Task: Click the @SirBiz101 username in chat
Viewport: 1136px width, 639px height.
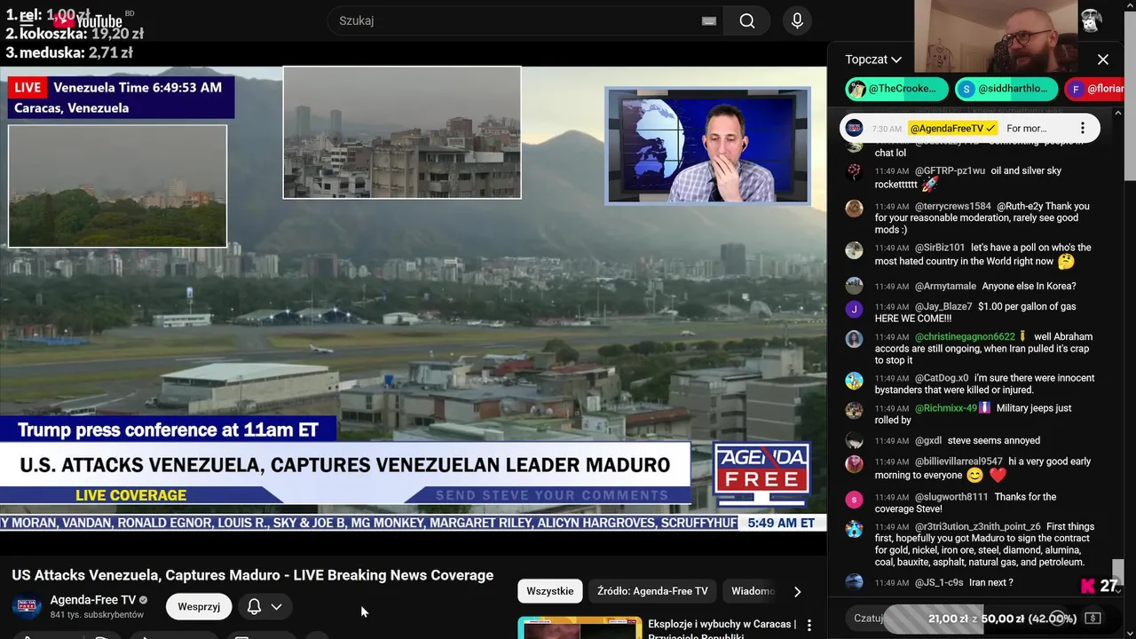Action: click(939, 248)
